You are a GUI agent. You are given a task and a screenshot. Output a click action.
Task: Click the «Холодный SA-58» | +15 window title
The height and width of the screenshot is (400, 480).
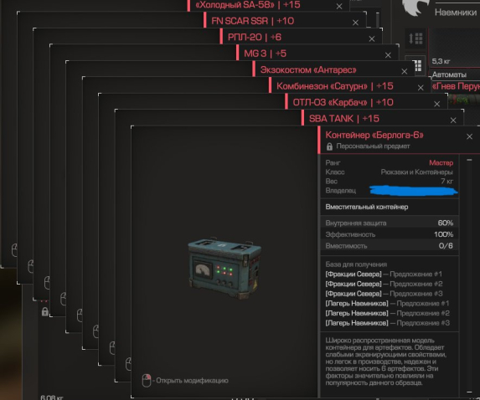coord(248,4)
